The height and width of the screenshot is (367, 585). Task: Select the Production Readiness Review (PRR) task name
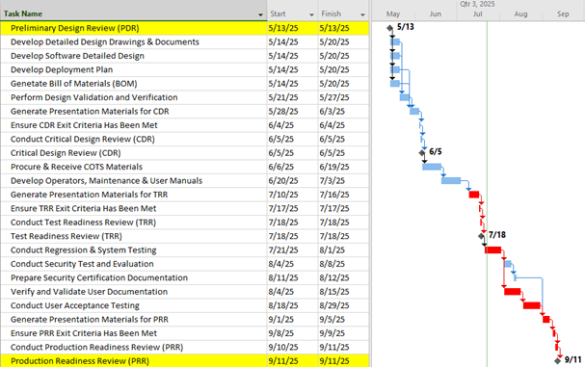(x=80, y=361)
